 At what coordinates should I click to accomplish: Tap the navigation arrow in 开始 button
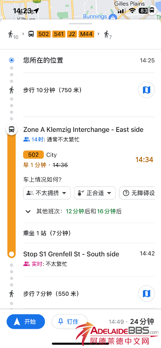point(17,322)
